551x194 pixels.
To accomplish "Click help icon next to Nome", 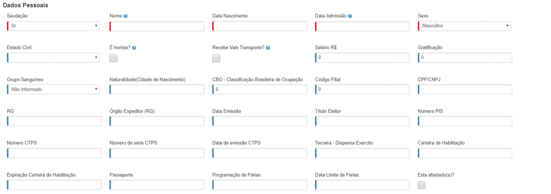I will tap(125, 16).
